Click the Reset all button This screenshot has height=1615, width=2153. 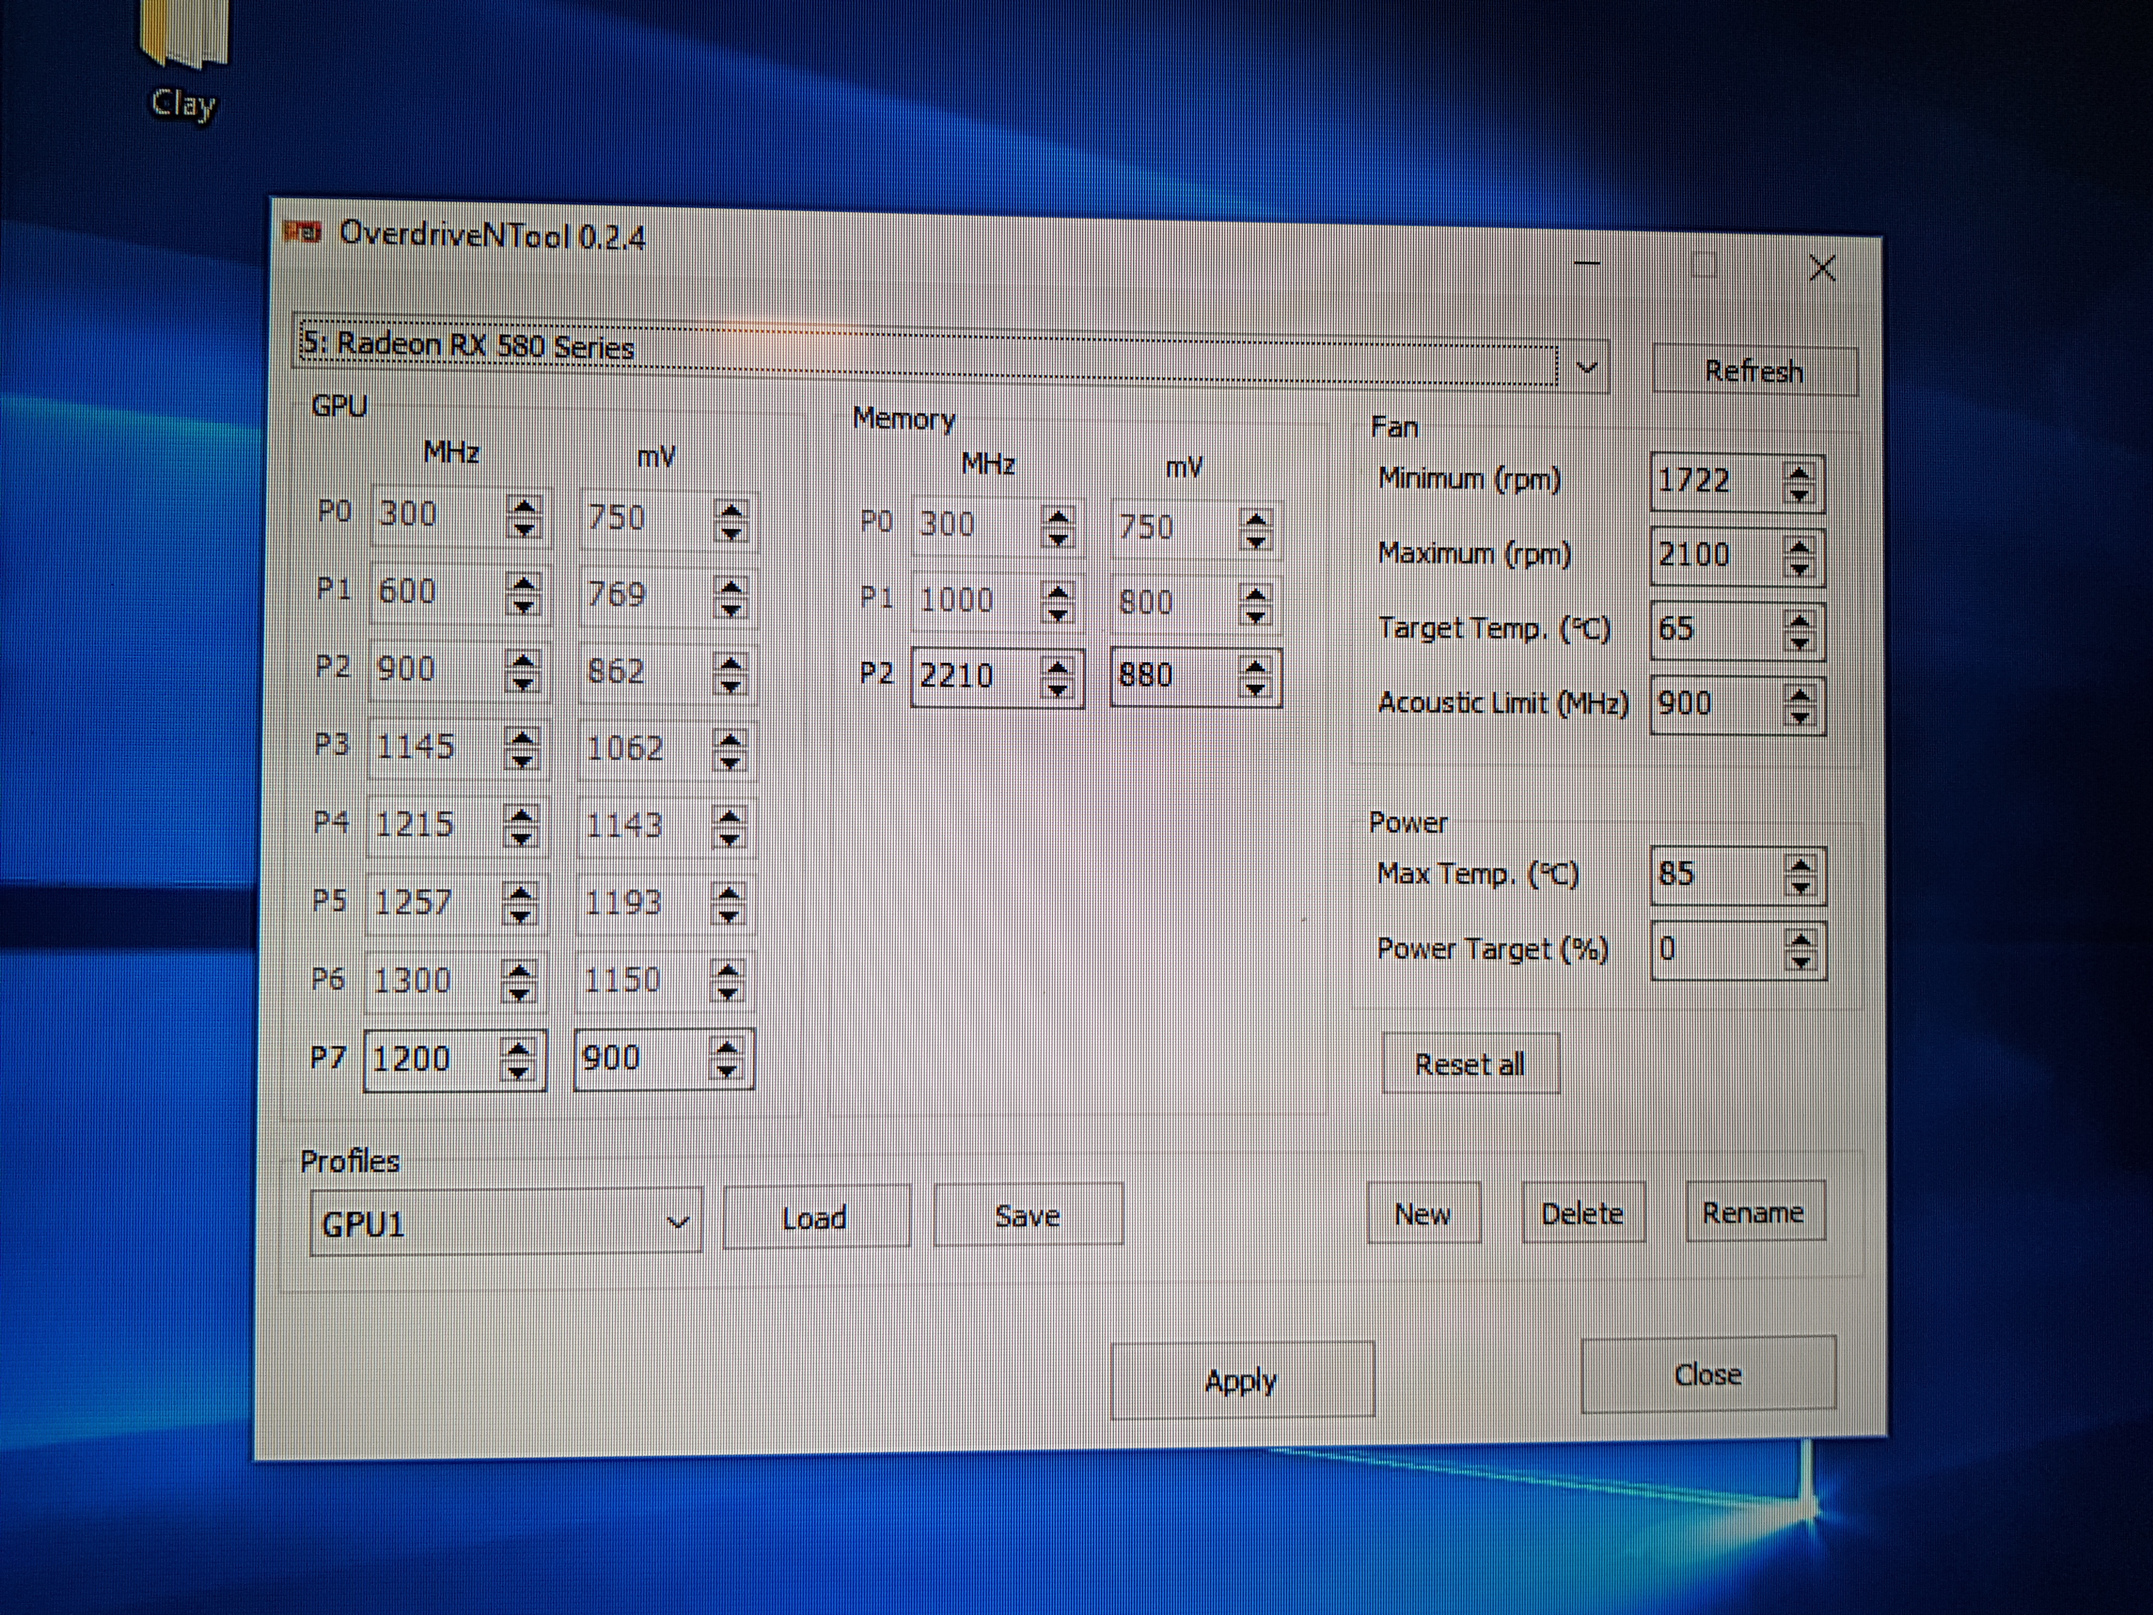coord(1471,1064)
